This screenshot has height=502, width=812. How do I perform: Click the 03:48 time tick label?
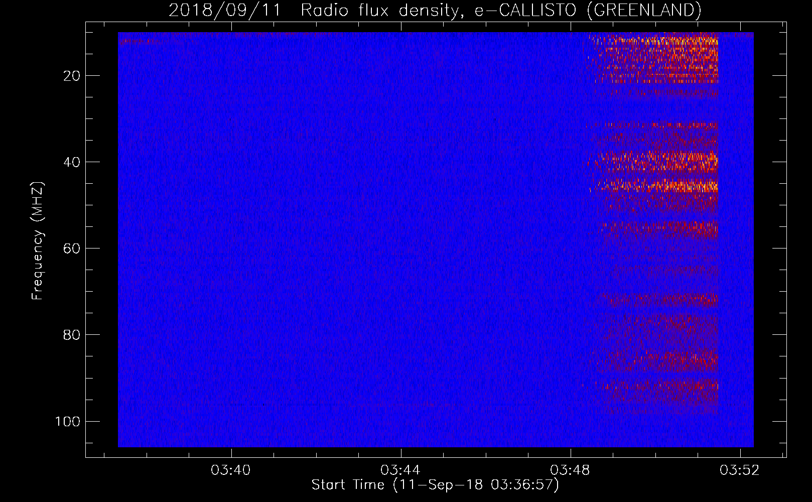coord(570,470)
